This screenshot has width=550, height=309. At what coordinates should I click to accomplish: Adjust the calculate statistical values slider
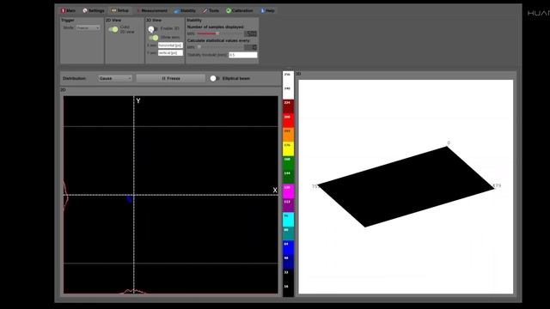click(x=220, y=47)
